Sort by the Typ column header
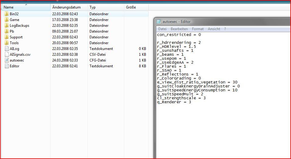Viewport: 291px width, 159px height. click(106, 7)
